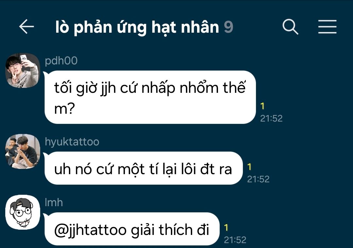
Task: Click the username pdh00
Action: (61, 61)
